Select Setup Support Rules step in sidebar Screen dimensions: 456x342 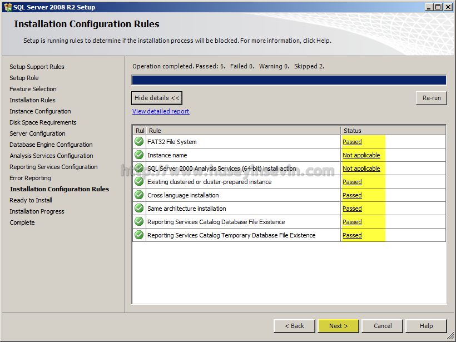(x=37, y=67)
